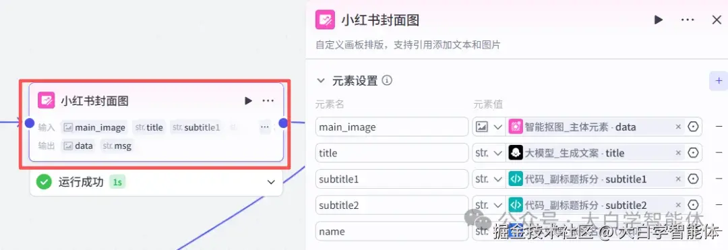Clear the 大模型_生成文案 title reference
The height and width of the screenshot is (250, 728).
click(x=678, y=153)
